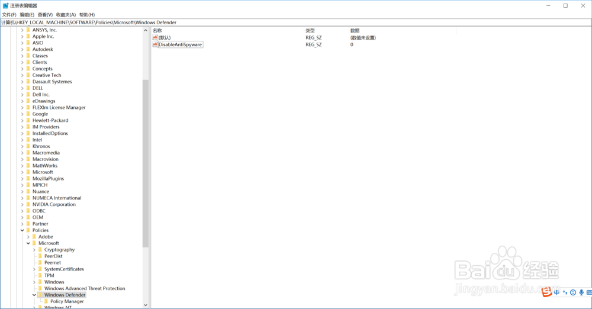The image size is (592, 309).
Task: Click the IME microphone voice input icon
Action: pos(581,292)
